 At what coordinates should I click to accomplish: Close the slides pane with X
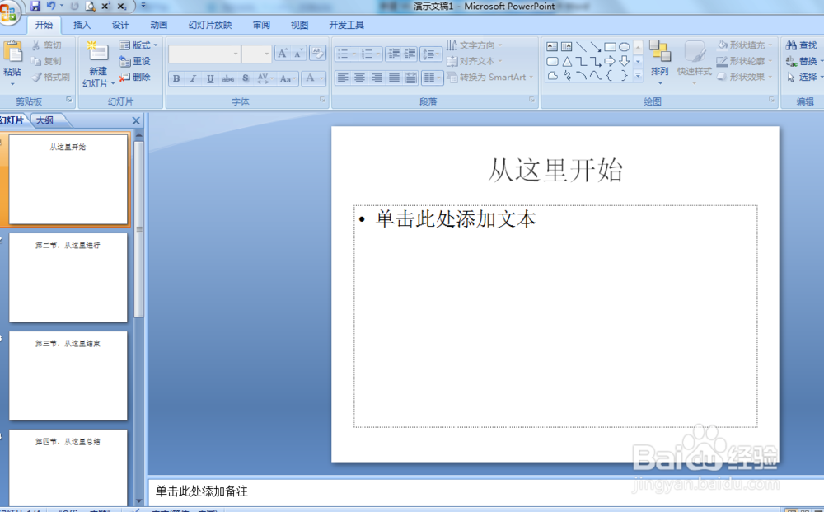(136, 120)
